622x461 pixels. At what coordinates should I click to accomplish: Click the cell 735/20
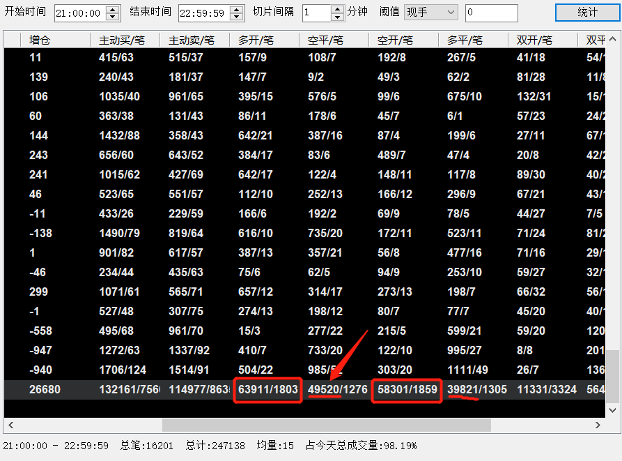[325, 234]
